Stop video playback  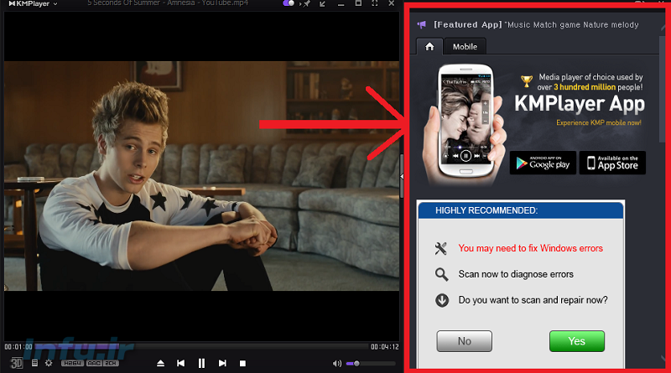coord(242,363)
